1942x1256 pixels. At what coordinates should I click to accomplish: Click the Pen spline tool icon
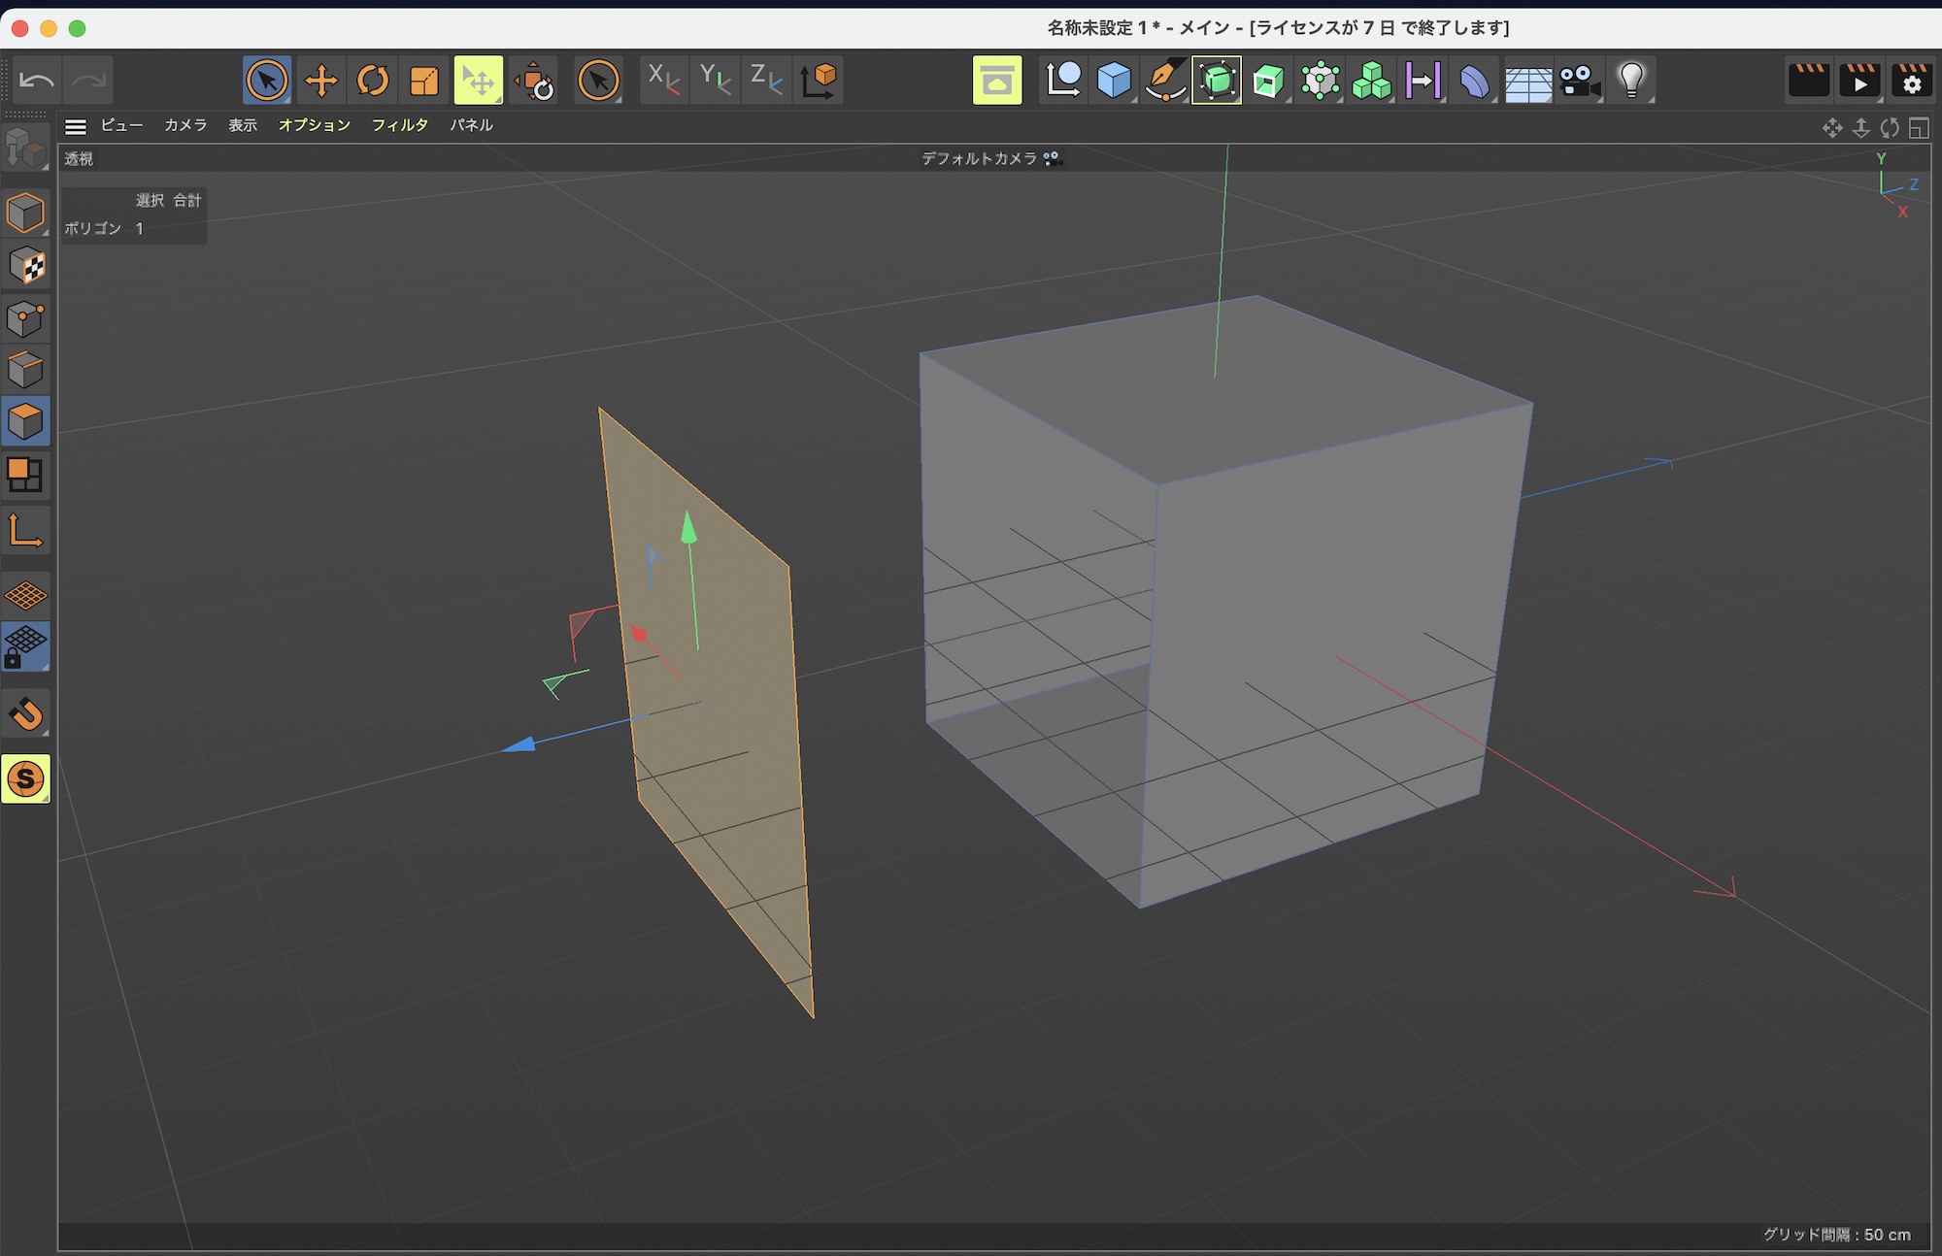1165,81
